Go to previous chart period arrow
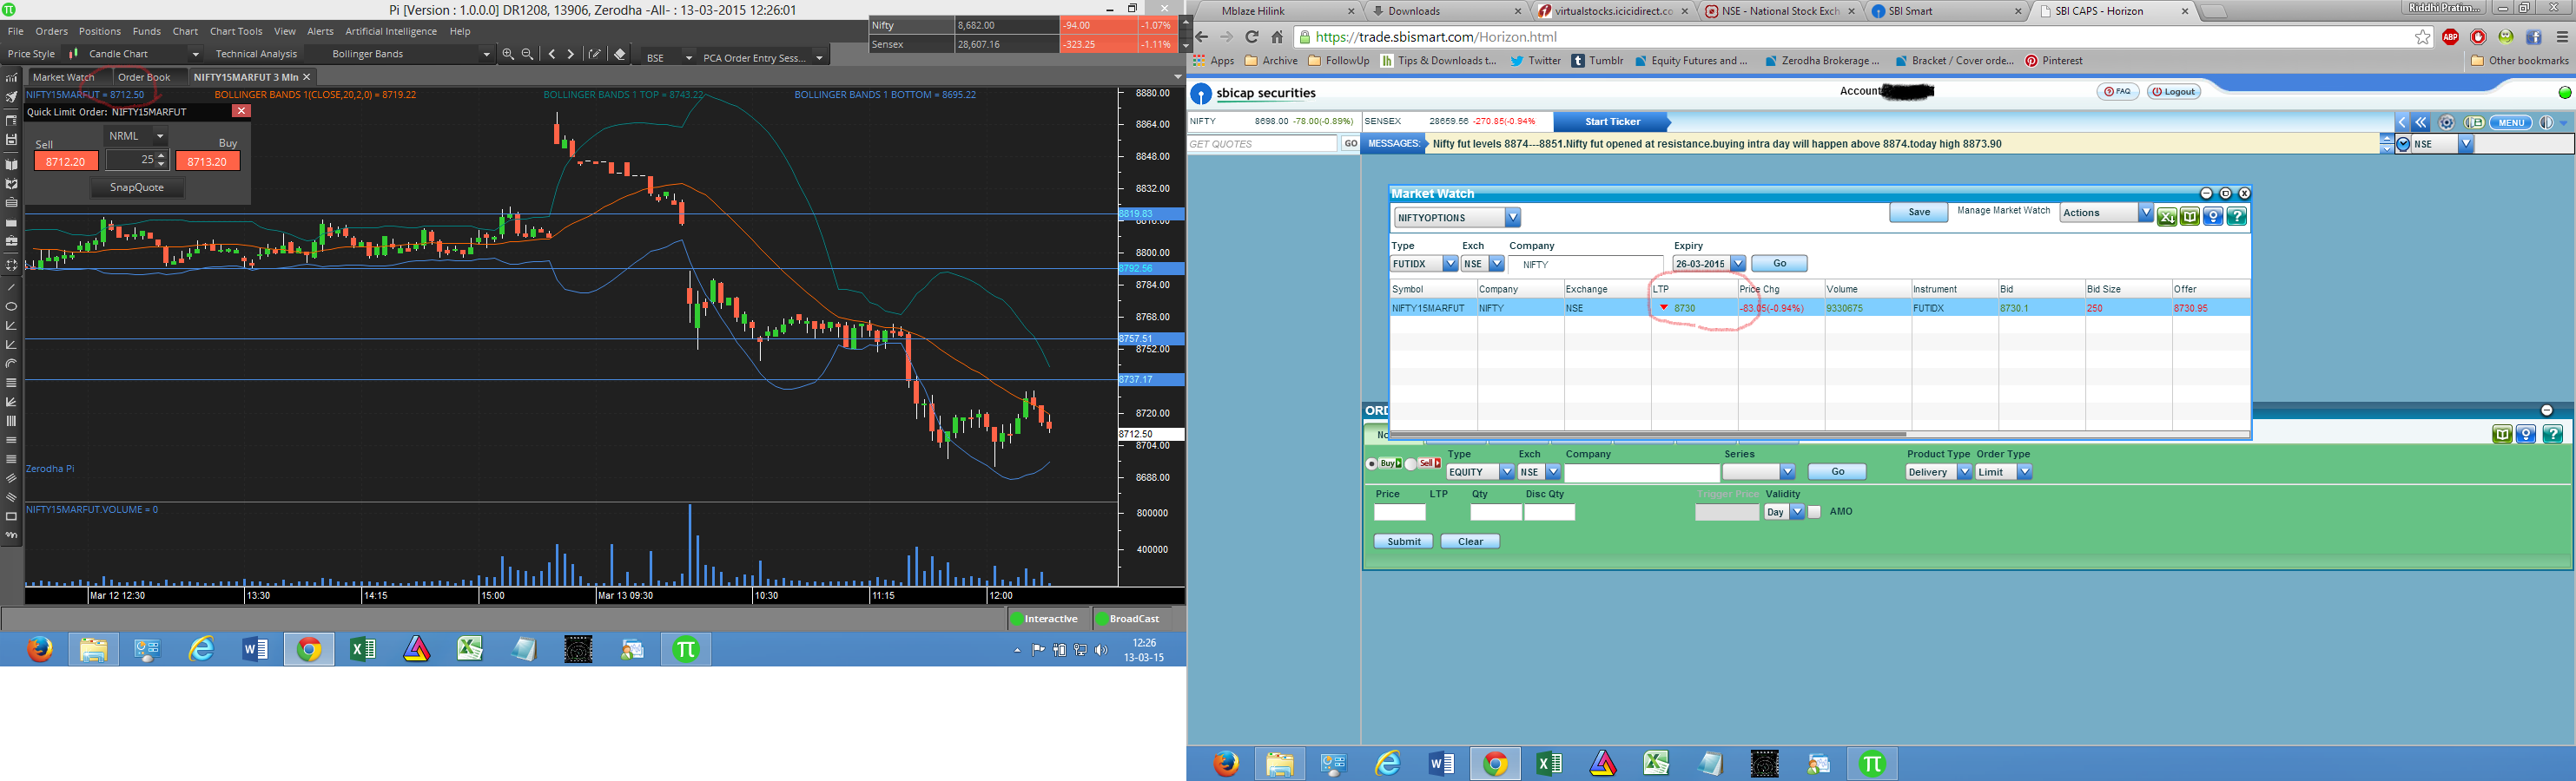Viewport: 2576px width, 781px height. coord(552,55)
